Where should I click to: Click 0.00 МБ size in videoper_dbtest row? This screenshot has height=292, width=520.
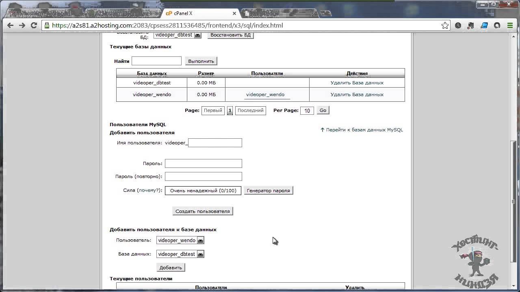pos(206,83)
